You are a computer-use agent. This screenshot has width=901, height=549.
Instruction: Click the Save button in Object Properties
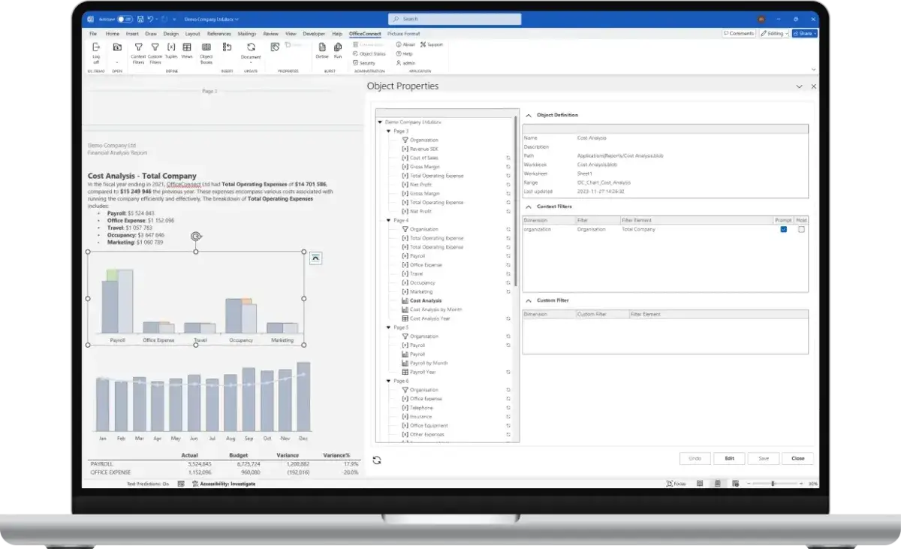763,458
